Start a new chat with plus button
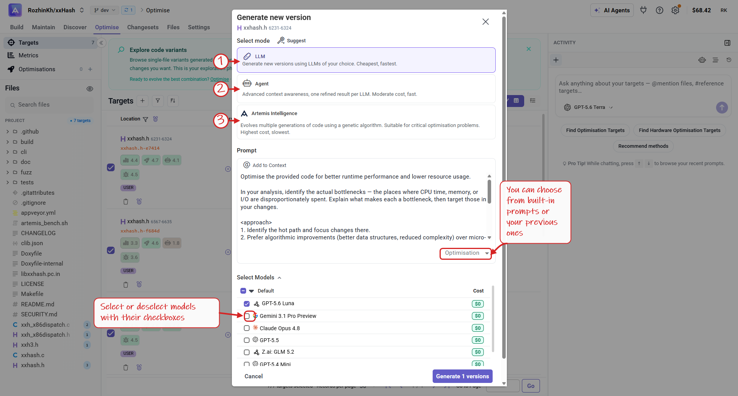 point(556,60)
